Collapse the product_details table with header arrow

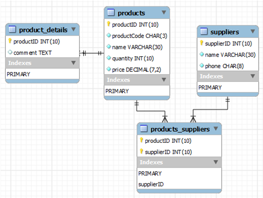pos(74,29)
